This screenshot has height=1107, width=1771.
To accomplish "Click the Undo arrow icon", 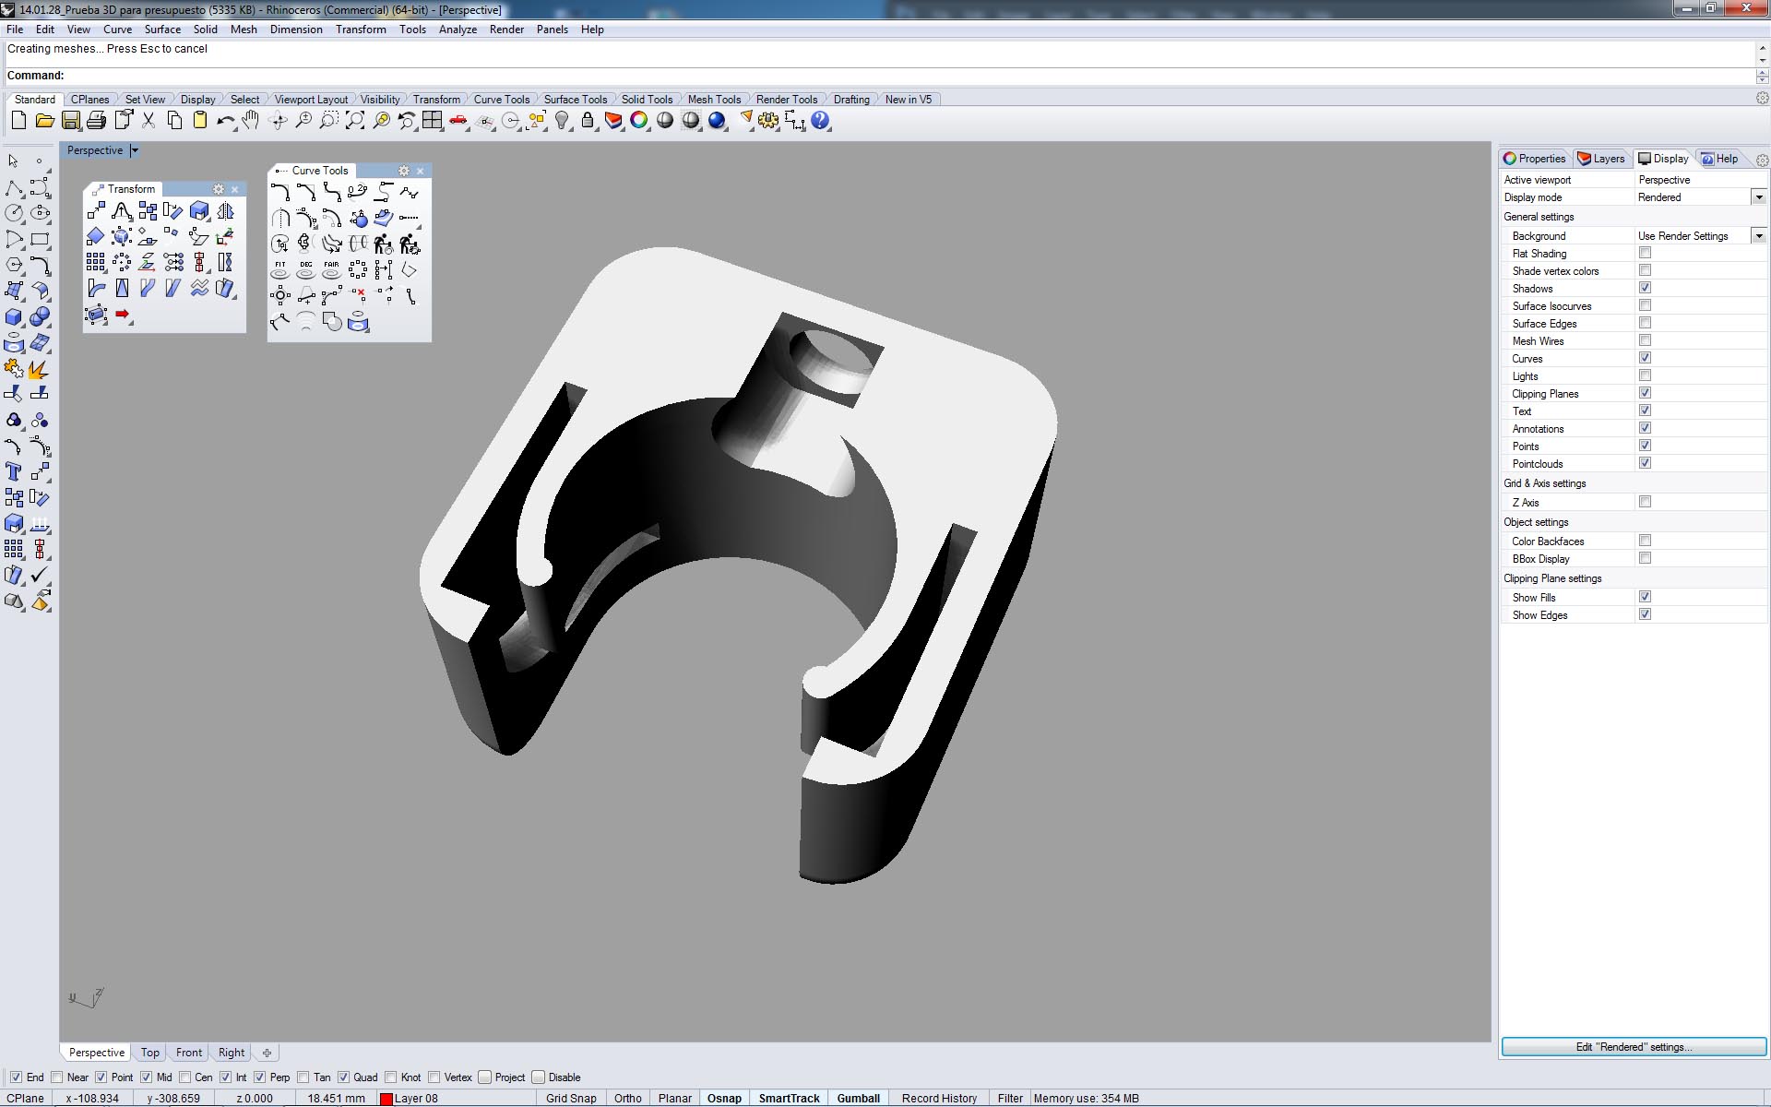I will (x=225, y=120).
